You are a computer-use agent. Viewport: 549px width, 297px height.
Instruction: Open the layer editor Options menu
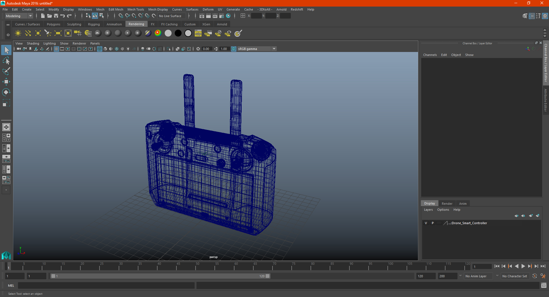(443, 210)
